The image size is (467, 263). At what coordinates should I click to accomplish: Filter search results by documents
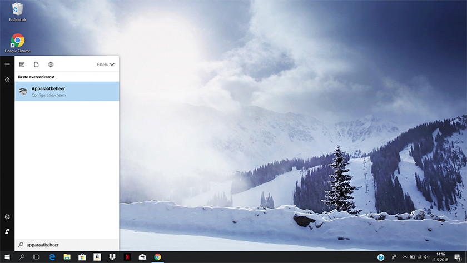coord(36,64)
